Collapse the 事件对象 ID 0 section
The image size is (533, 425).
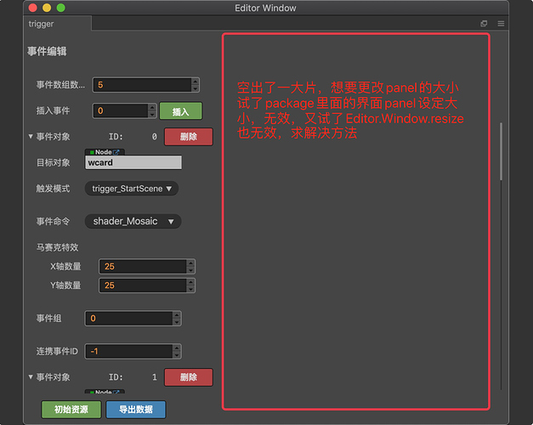(x=31, y=136)
